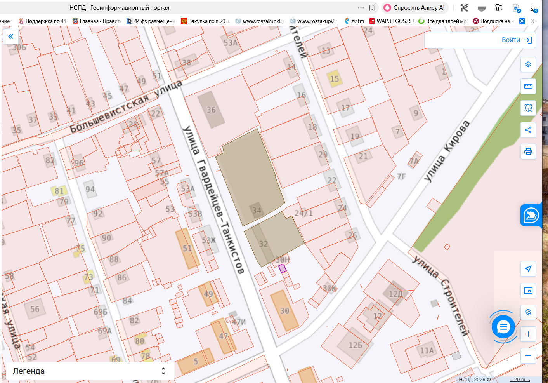
Task: Open the zv.fm bookmark
Action: [354, 21]
